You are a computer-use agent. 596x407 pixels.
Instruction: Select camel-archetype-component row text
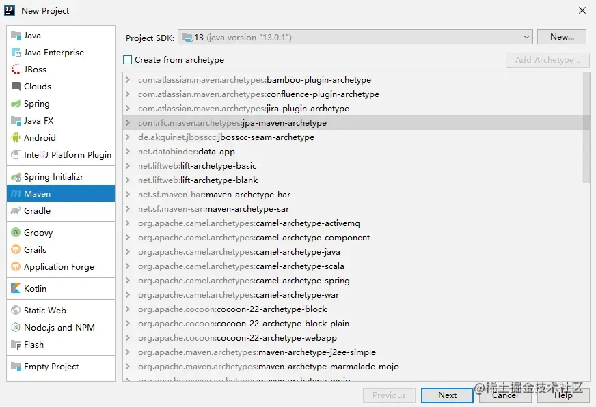(254, 238)
